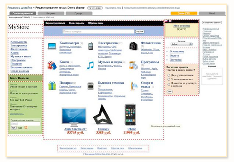The width and height of the screenshot is (234, 162).
Task: Select the Да, с удовольствием poll option
Action: (x=168, y=75)
